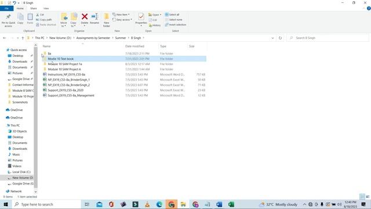Open Music in sidebar
Image resolution: width=371 pixels, height=209 pixels.
[x=16, y=154]
